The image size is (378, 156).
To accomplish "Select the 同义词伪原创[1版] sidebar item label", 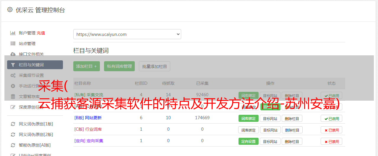I will [x=36, y=124].
